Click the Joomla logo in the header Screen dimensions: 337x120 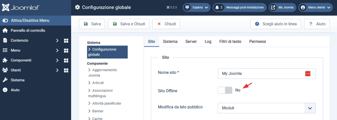[21, 8]
